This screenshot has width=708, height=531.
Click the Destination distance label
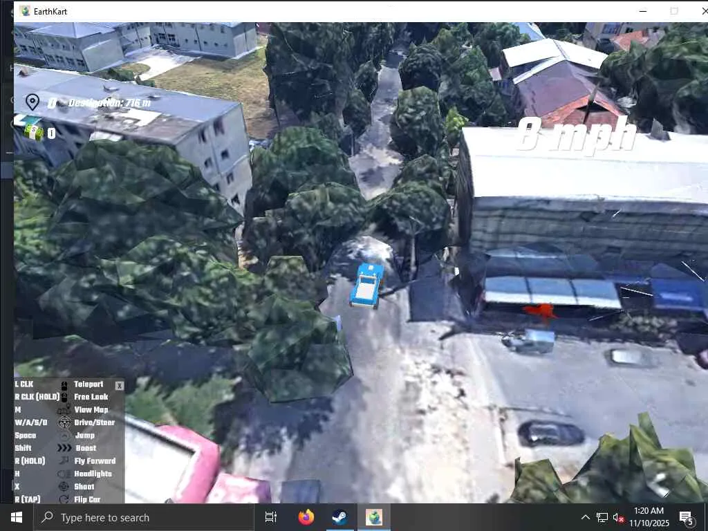[x=110, y=103]
